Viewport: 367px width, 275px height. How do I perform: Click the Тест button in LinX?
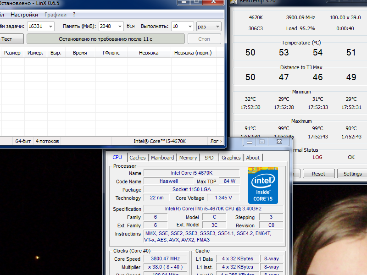click(x=12, y=39)
